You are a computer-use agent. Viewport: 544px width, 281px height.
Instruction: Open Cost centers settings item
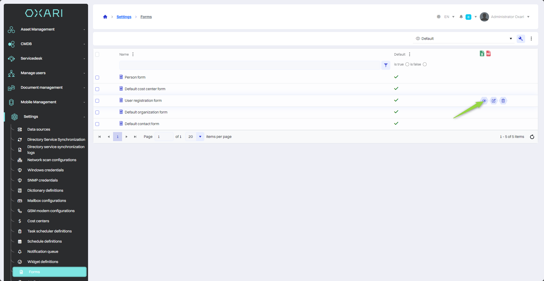[38, 221]
